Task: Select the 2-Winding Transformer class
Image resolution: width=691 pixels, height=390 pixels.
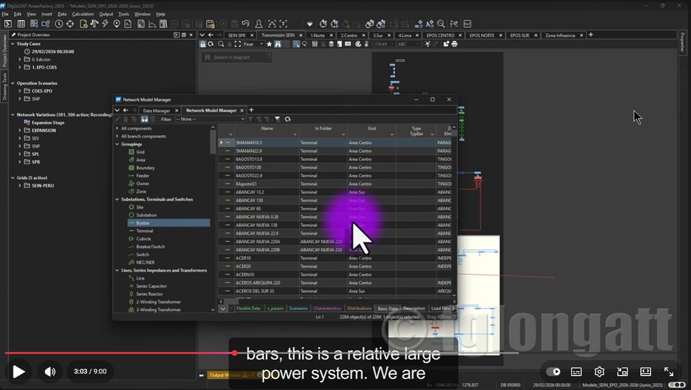Action: 158,302
